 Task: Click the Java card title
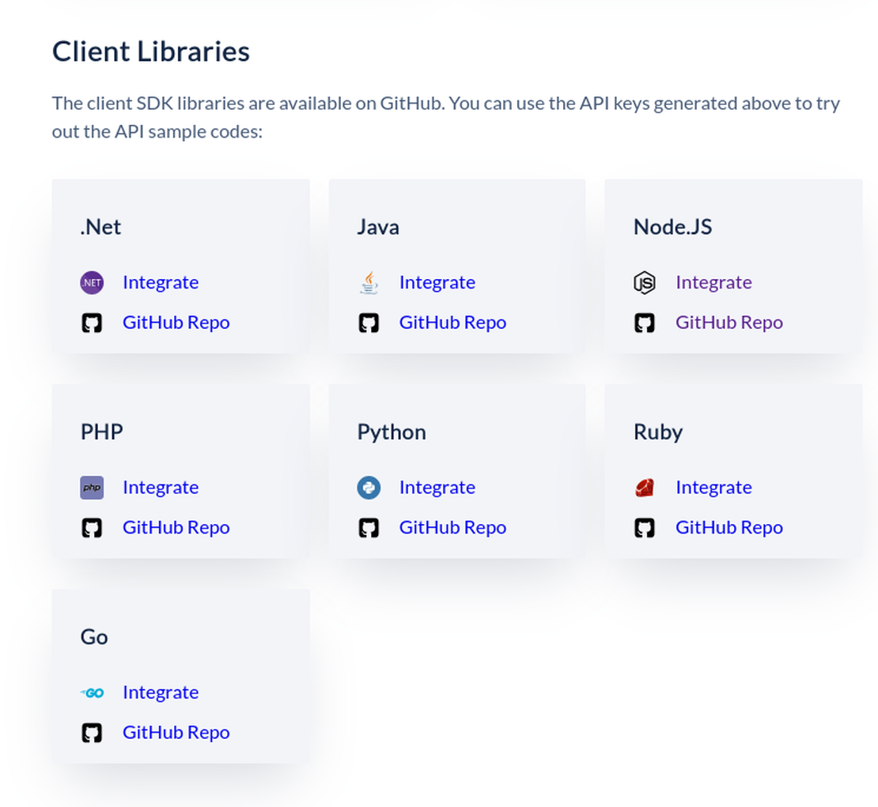point(379,227)
